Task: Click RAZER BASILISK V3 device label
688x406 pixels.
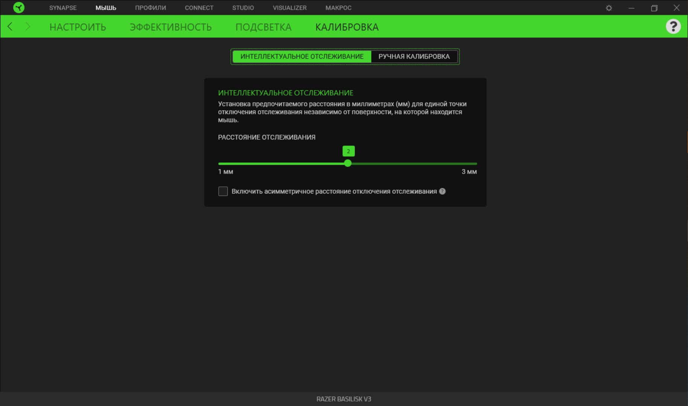Action: (x=344, y=399)
